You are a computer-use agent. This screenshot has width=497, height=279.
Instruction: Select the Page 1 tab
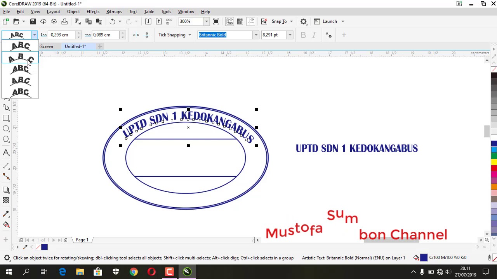click(x=82, y=240)
